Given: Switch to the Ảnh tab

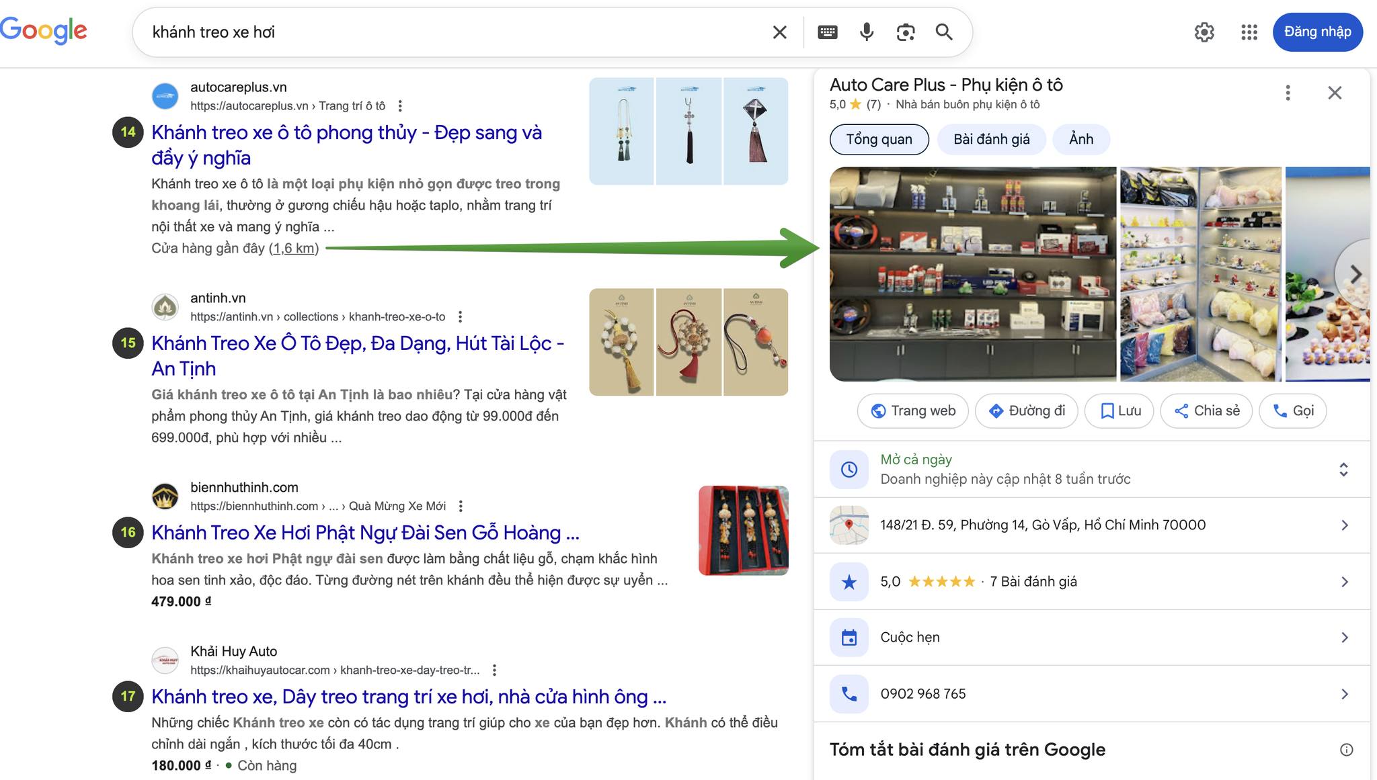Looking at the screenshot, I should tap(1080, 139).
